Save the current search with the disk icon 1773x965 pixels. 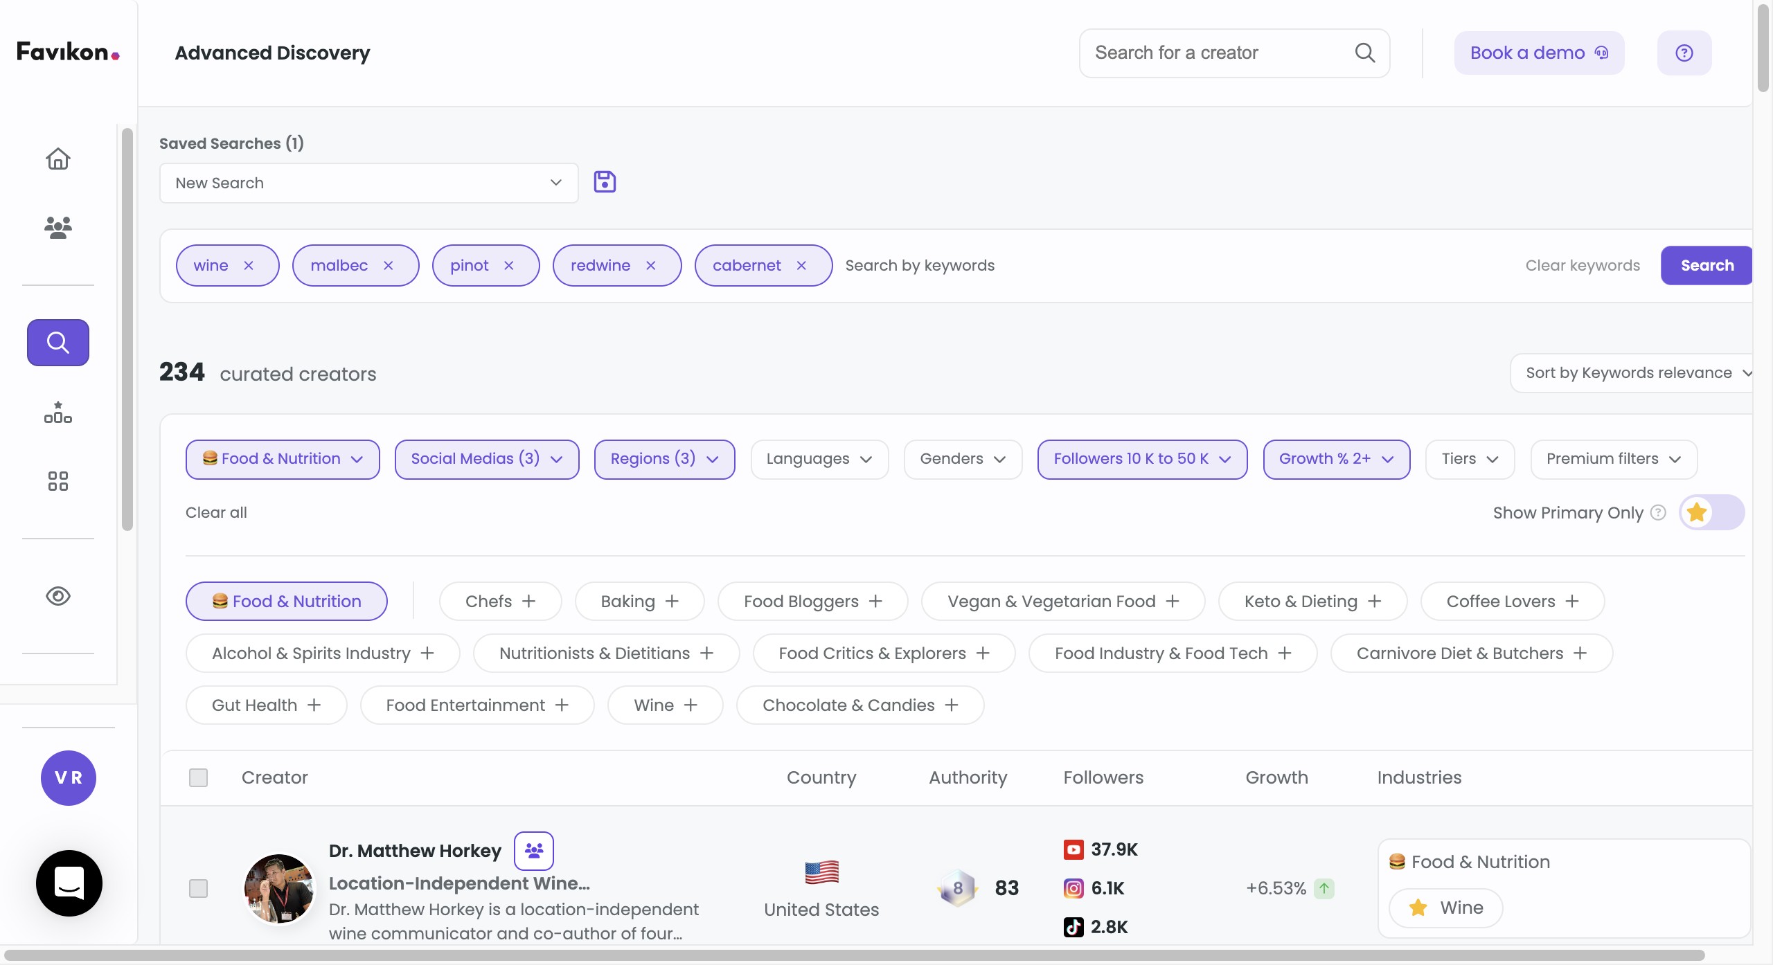coord(604,181)
